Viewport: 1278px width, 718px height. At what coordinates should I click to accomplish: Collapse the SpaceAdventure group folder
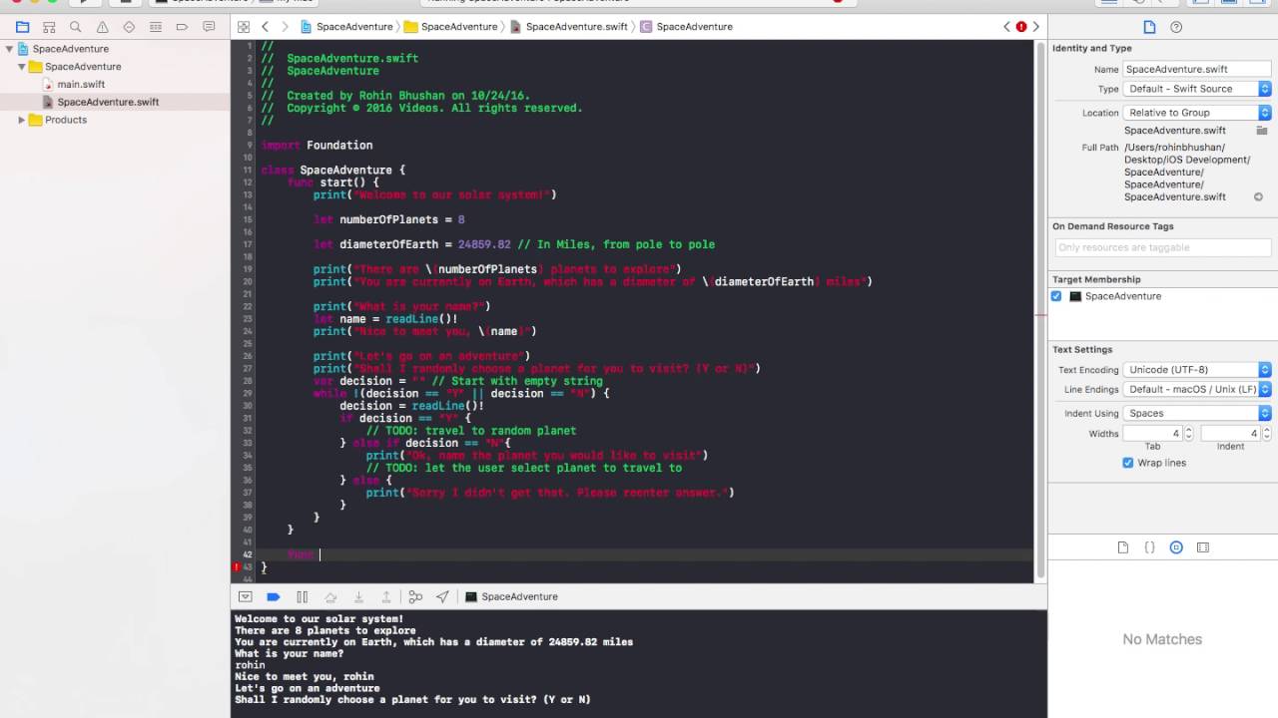pos(22,67)
